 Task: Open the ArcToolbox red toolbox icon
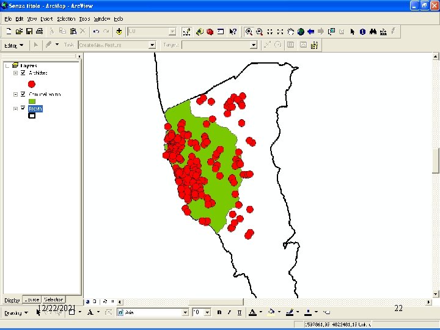209,31
